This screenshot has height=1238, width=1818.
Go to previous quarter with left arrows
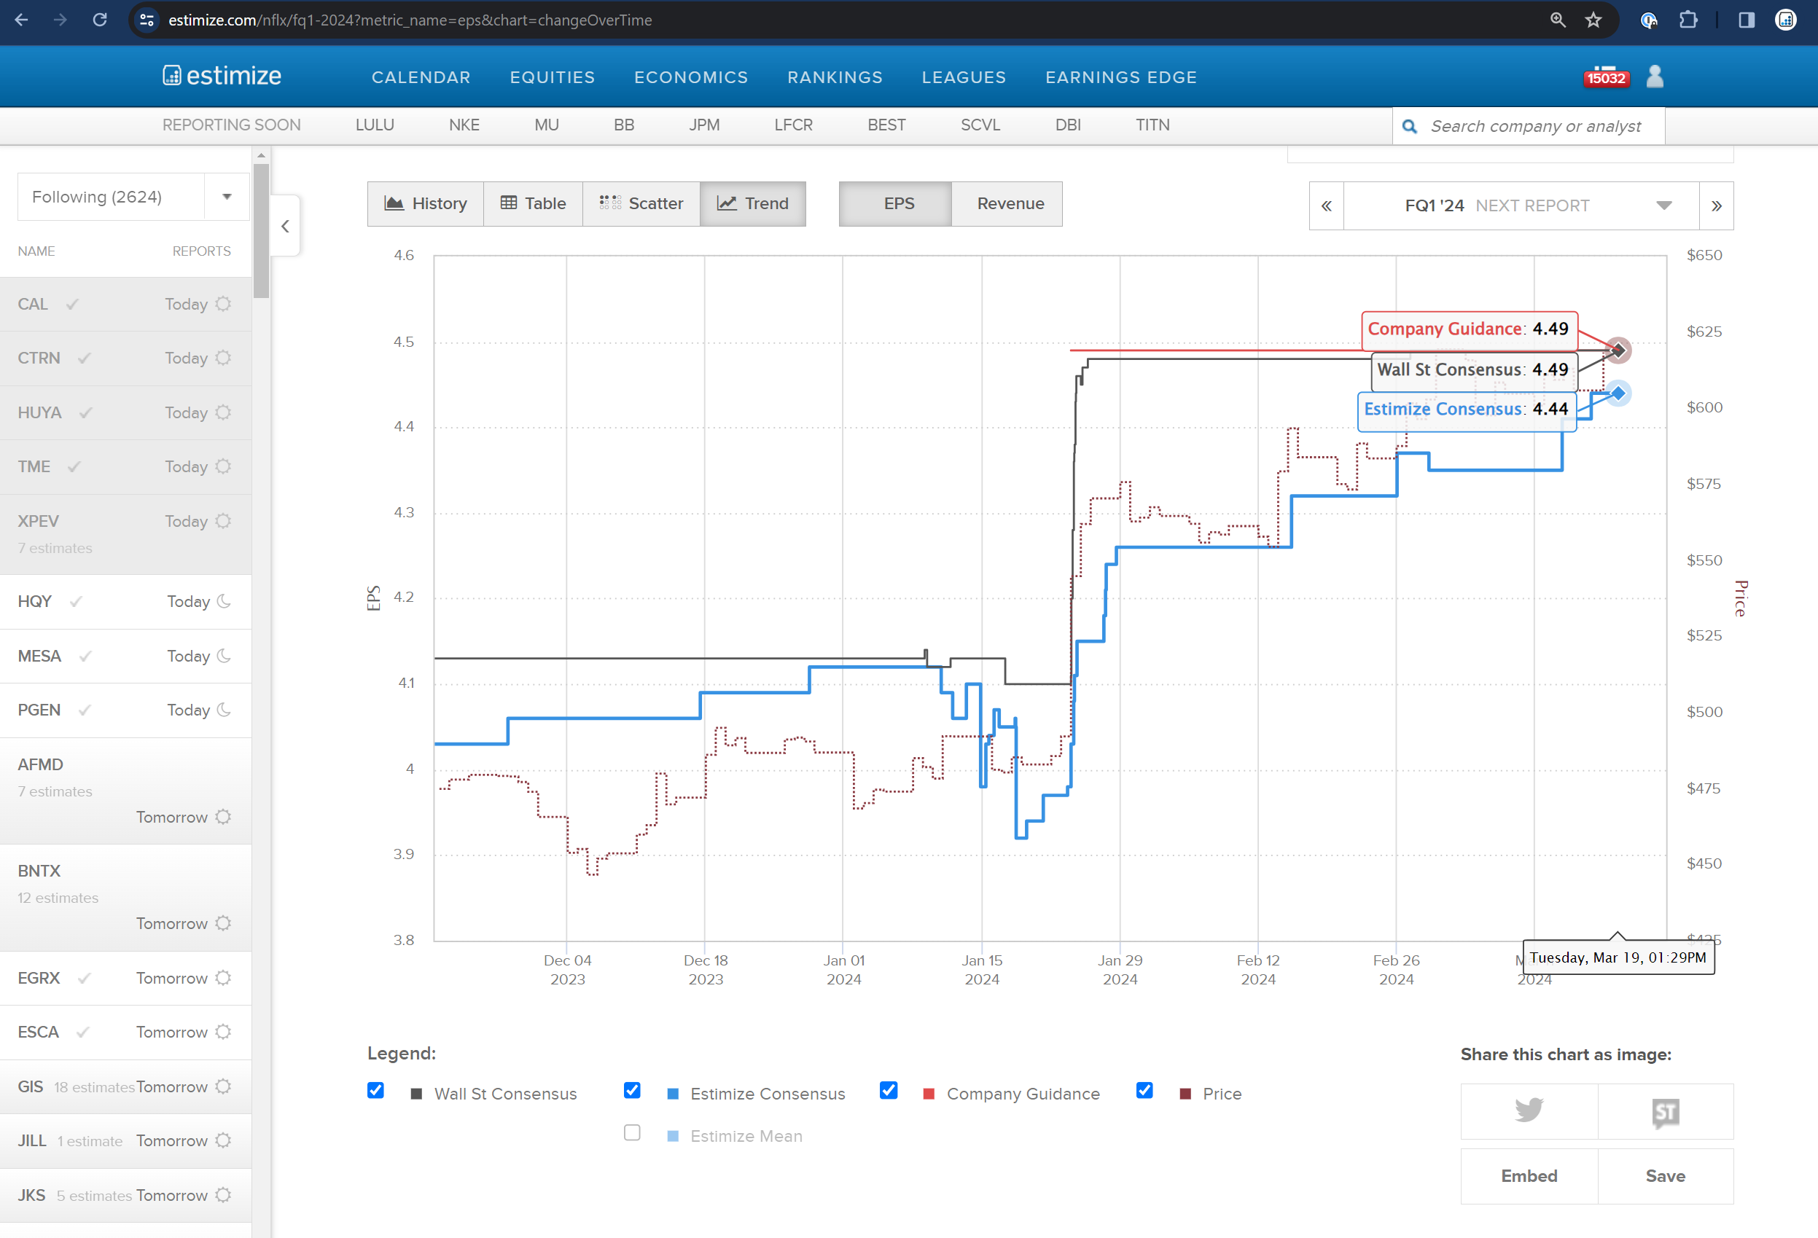(1327, 205)
